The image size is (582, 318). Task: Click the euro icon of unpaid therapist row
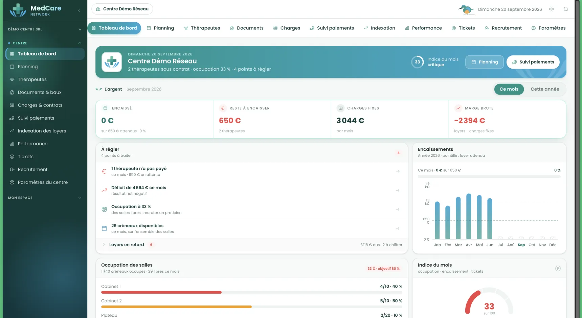[x=104, y=171]
